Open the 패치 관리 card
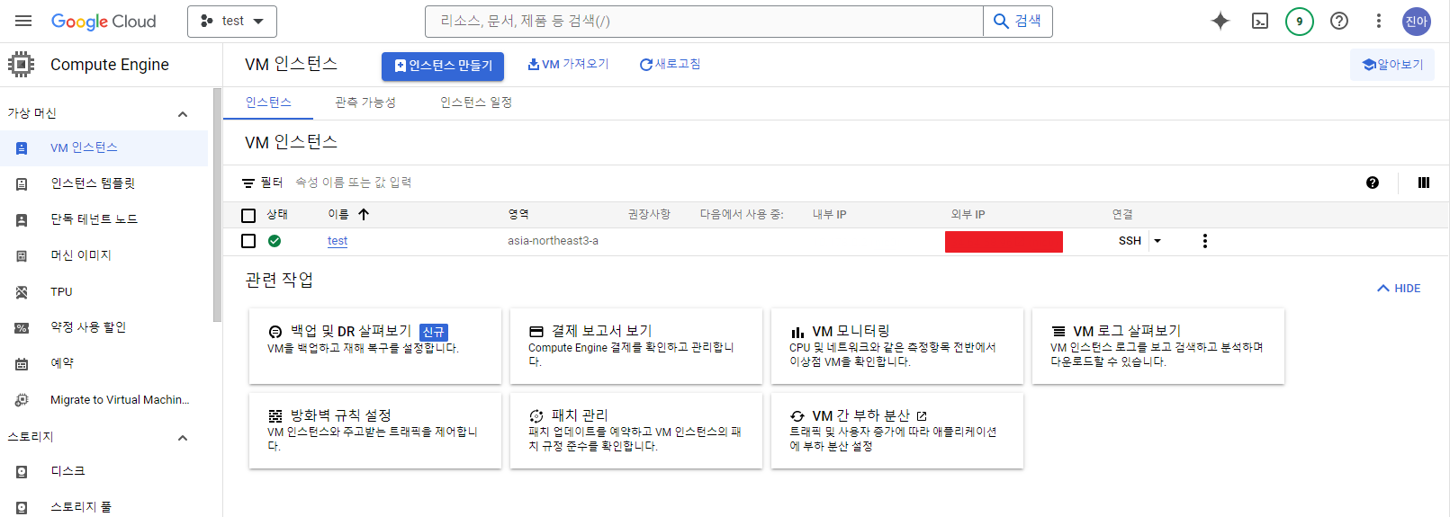This screenshot has width=1450, height=517. pos(636,431)
